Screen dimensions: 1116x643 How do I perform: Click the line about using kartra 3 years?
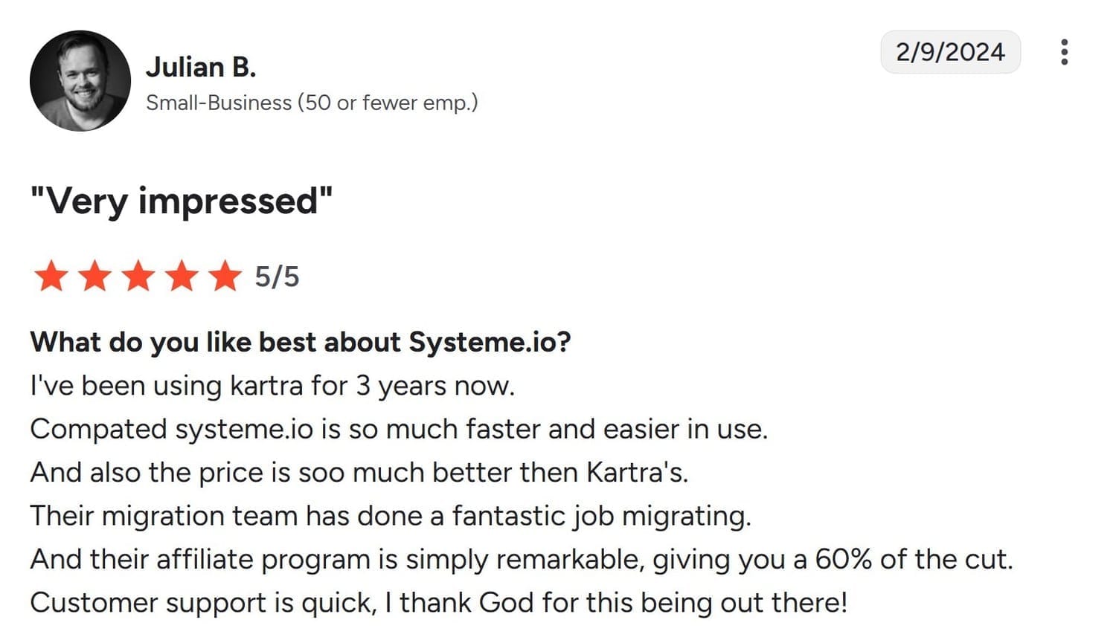[272, 386]
